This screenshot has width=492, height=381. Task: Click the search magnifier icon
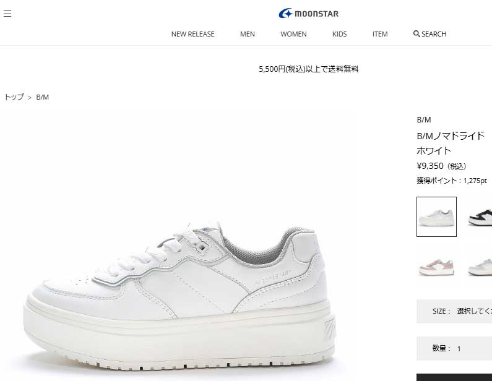[416, 33]
